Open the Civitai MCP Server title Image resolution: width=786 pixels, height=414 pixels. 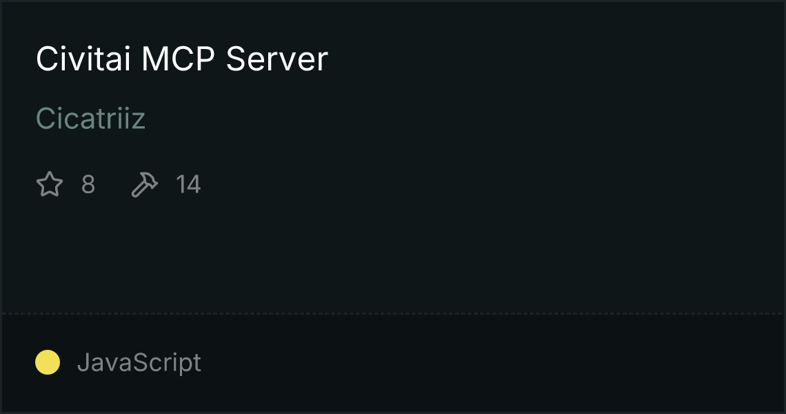[x=182, y=59]
